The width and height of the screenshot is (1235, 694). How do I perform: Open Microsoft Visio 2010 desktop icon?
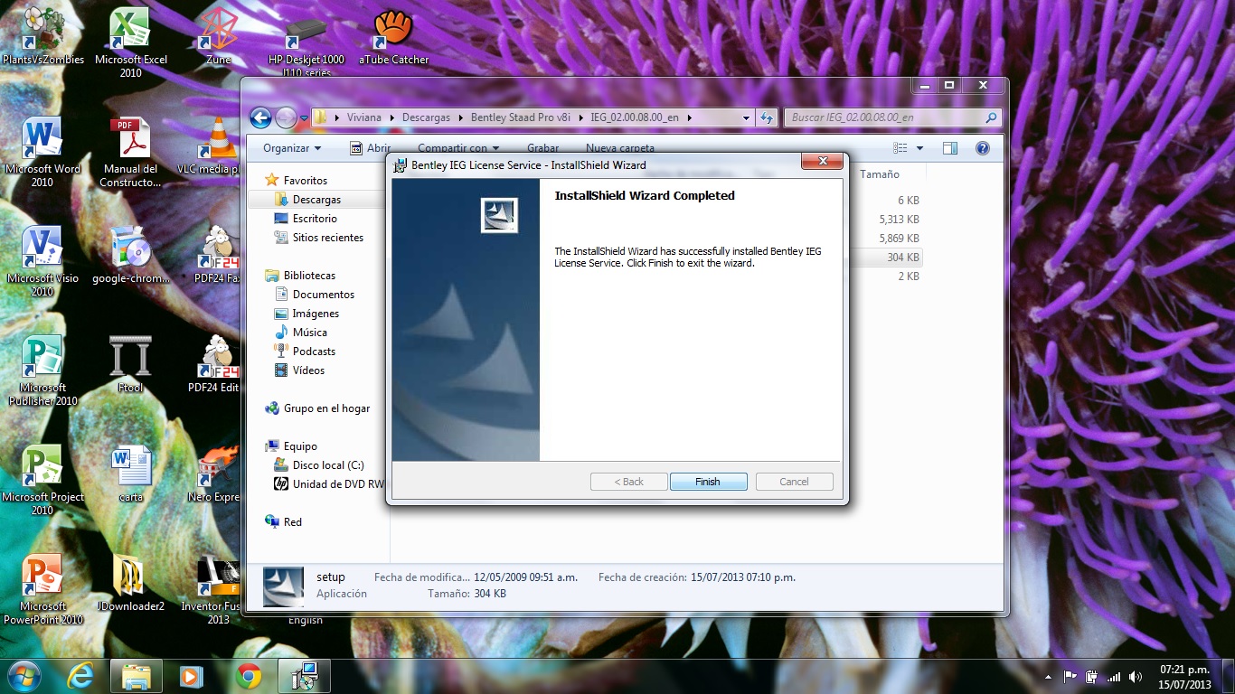click(x=42, y=261)
